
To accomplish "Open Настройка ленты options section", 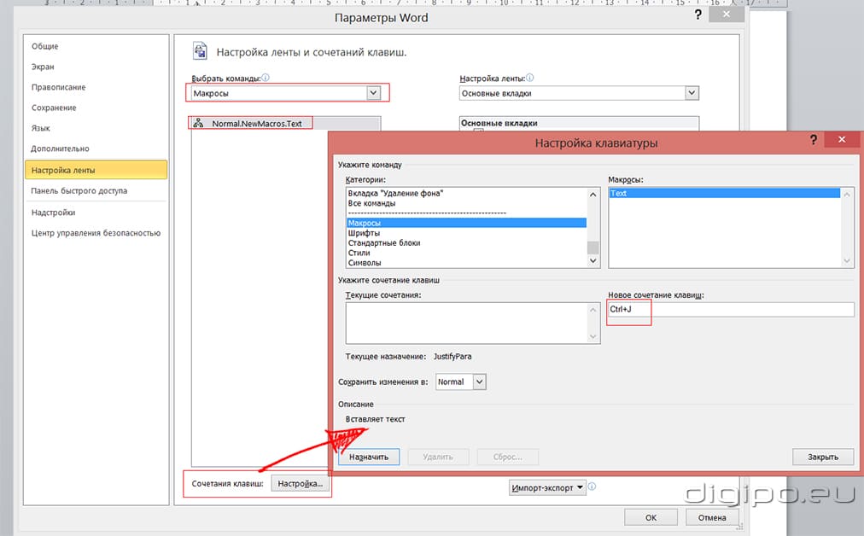I will [x=96, y=170].
